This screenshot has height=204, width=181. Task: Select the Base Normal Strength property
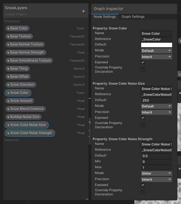[x=26, y=52]
